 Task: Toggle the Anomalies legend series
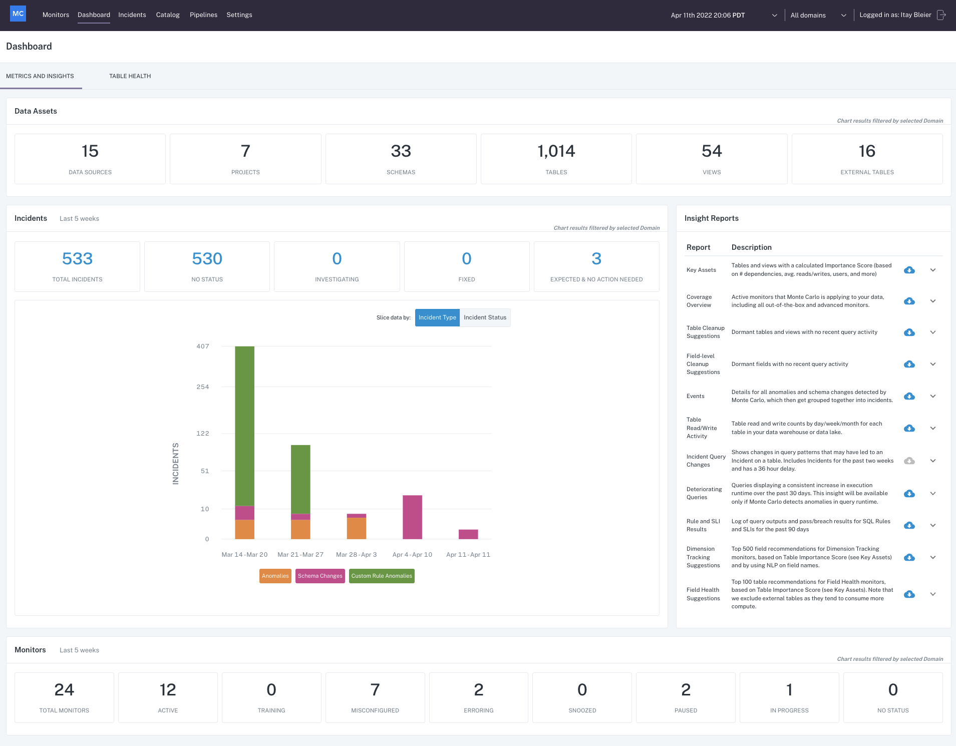[275, 576]
